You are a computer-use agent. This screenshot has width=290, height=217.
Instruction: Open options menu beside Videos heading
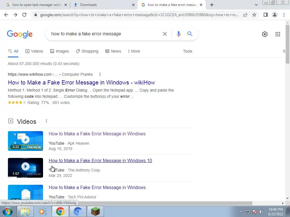[x=46, y=121]
